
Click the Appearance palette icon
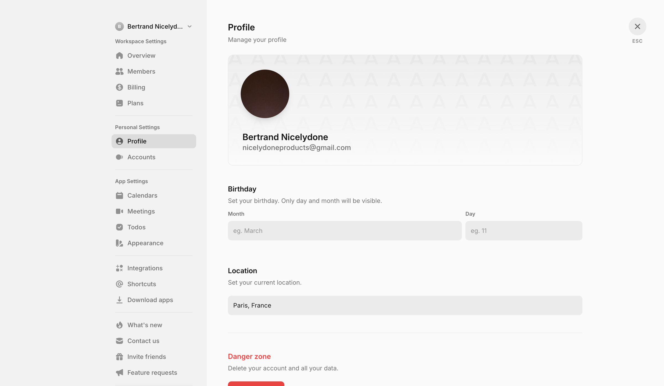[119, 243]
